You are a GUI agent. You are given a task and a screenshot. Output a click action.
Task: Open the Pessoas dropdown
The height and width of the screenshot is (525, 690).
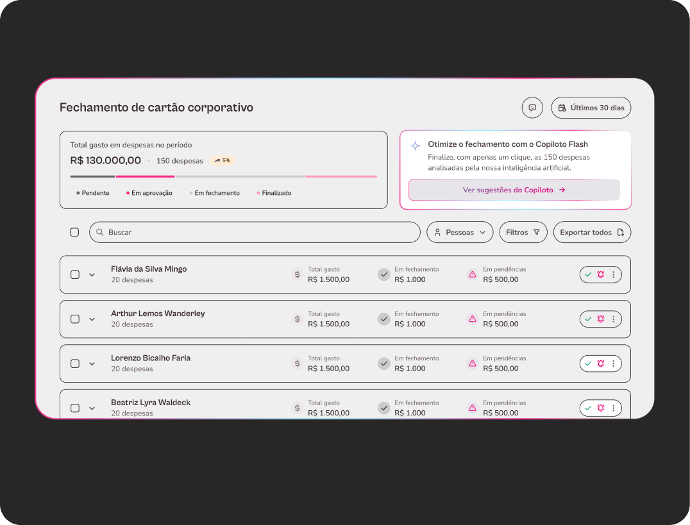click(x=459, y=232)
